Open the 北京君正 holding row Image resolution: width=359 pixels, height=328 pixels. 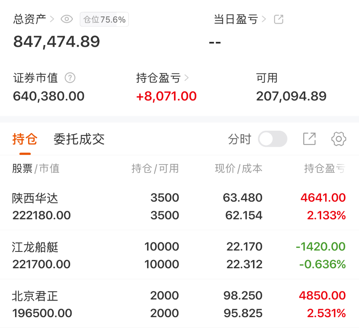click(179, 303)
